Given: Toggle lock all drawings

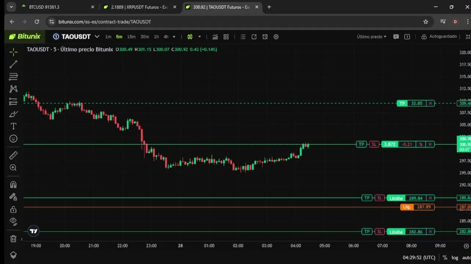Looking at the screenshot, I should coord(14,209).
